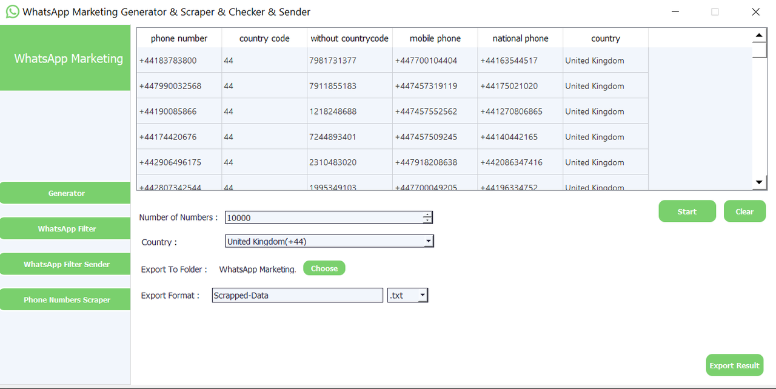
Task: Click the WhatsApp Marketing header panel
Action: click(x=65, y=58)
